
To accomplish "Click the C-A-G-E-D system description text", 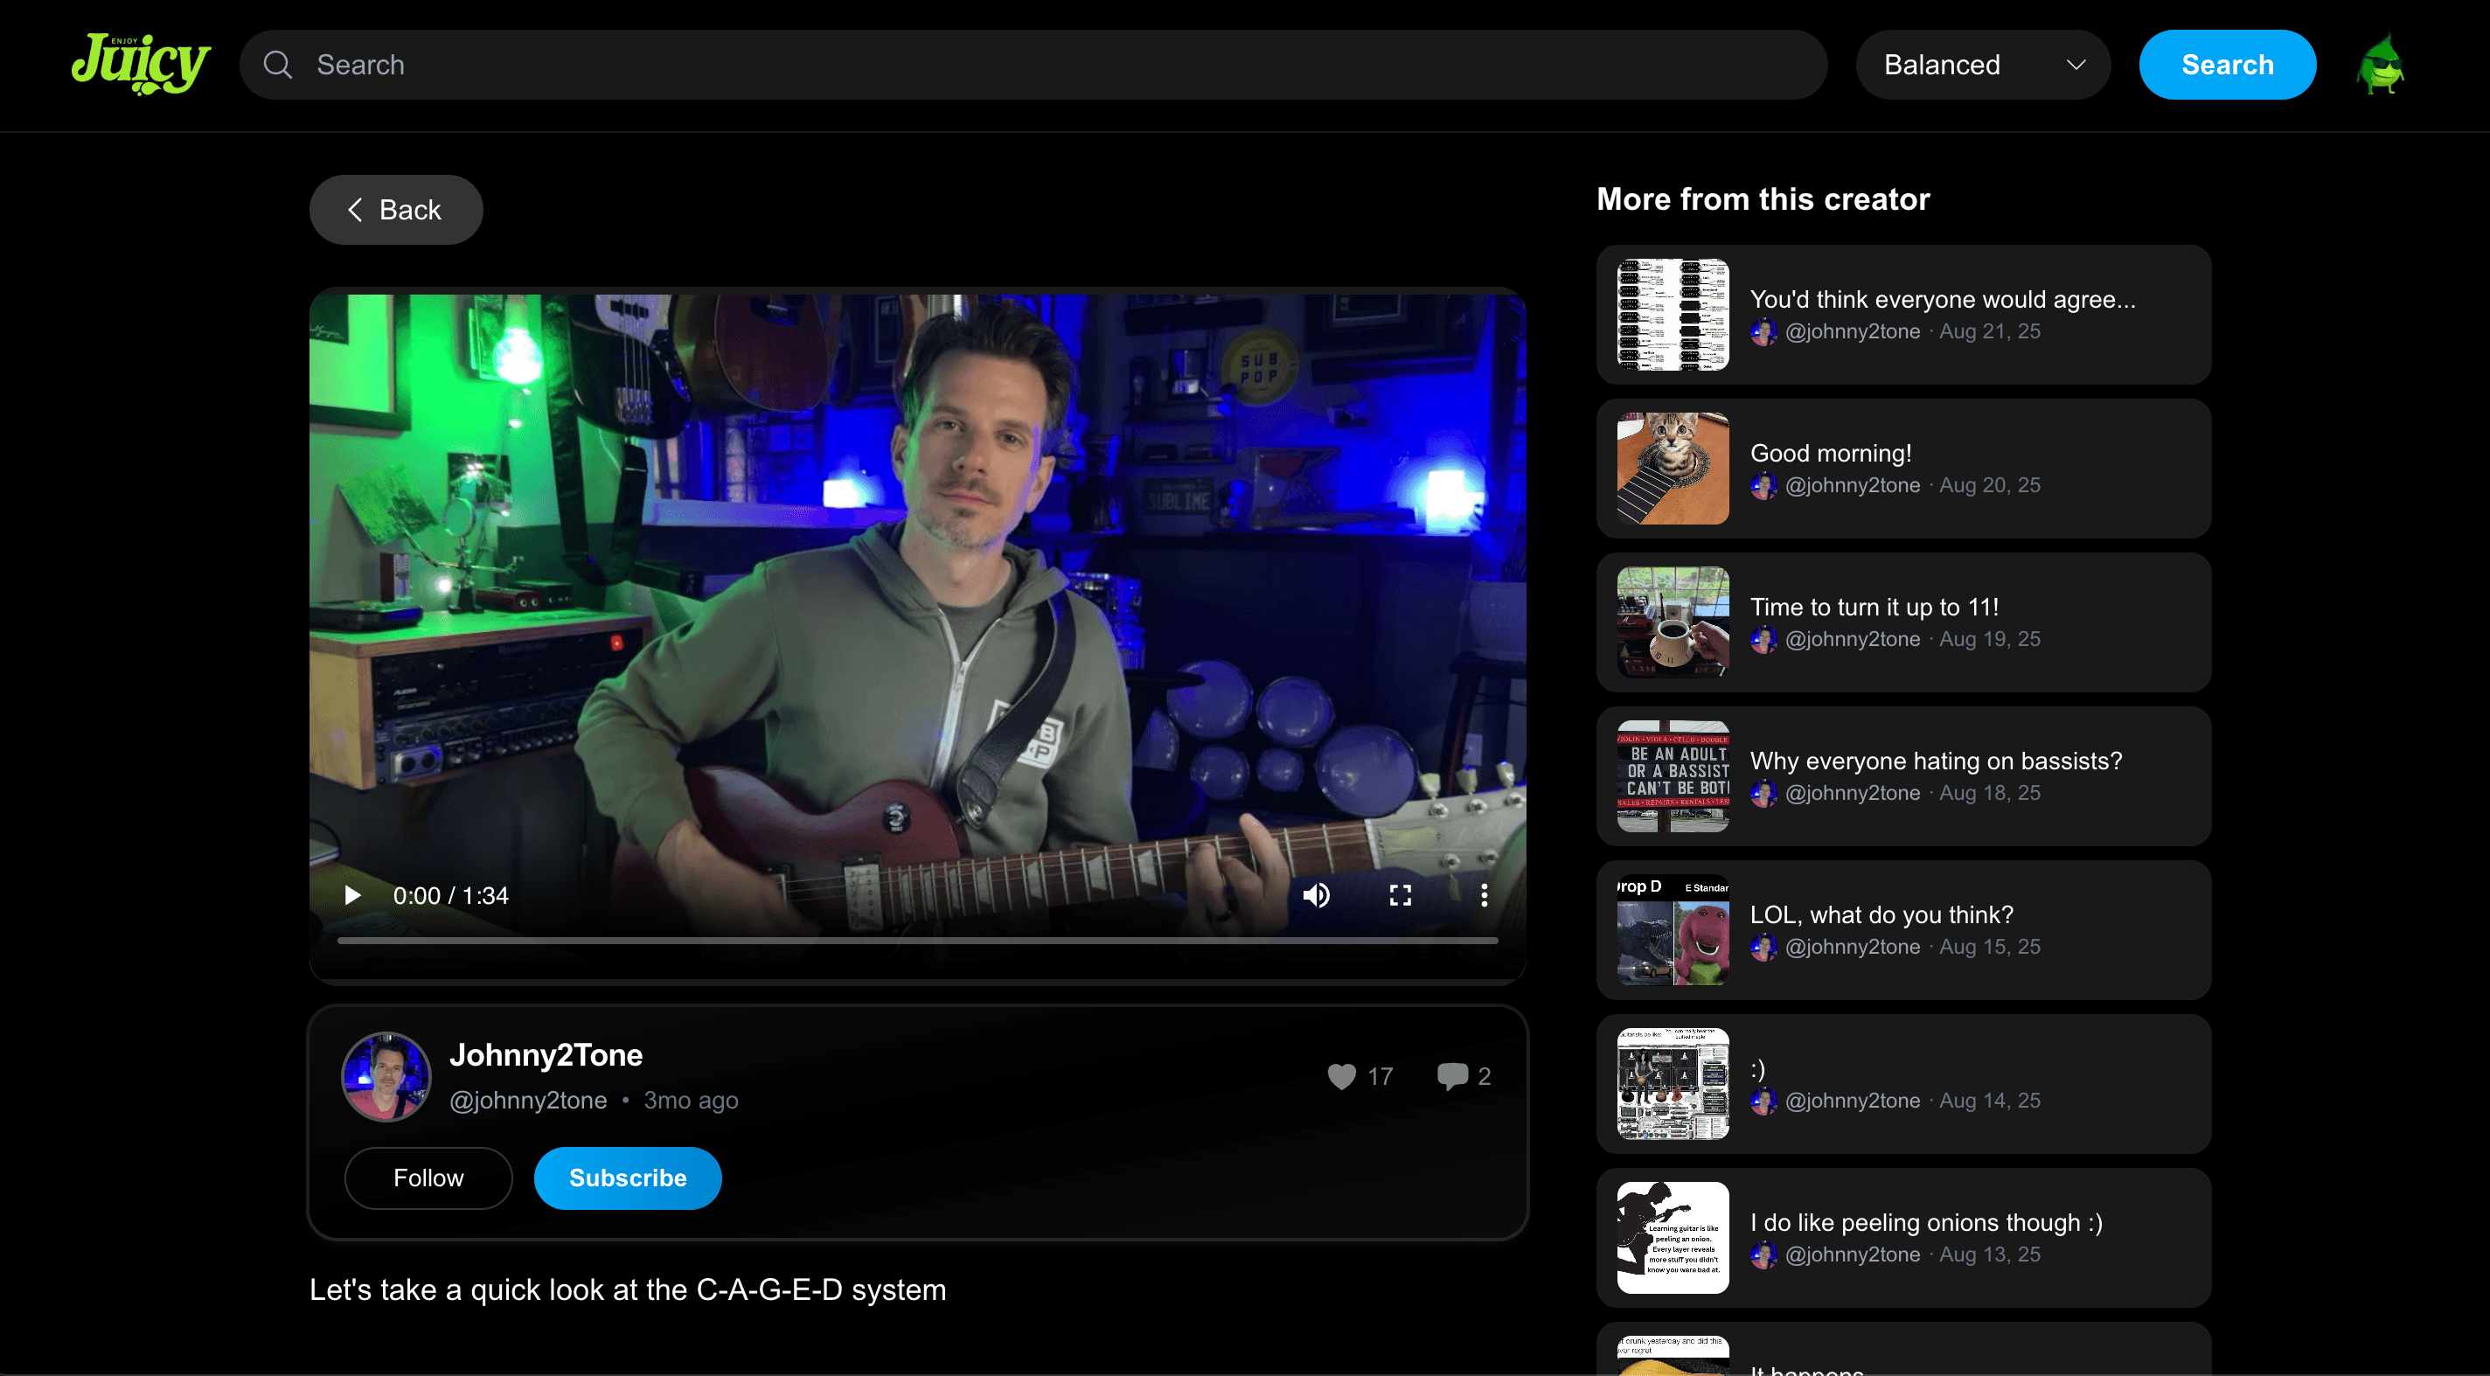I will 628,1289.
